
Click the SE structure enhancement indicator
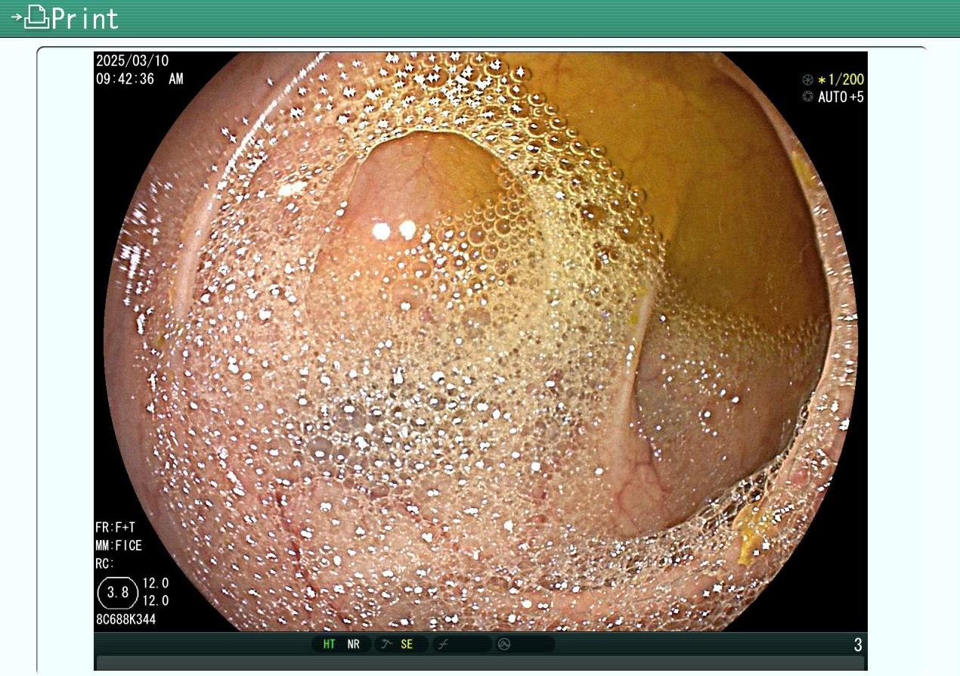click(x=407, y=644)
